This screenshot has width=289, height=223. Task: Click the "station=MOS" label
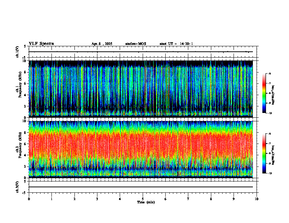coord(136,44)
